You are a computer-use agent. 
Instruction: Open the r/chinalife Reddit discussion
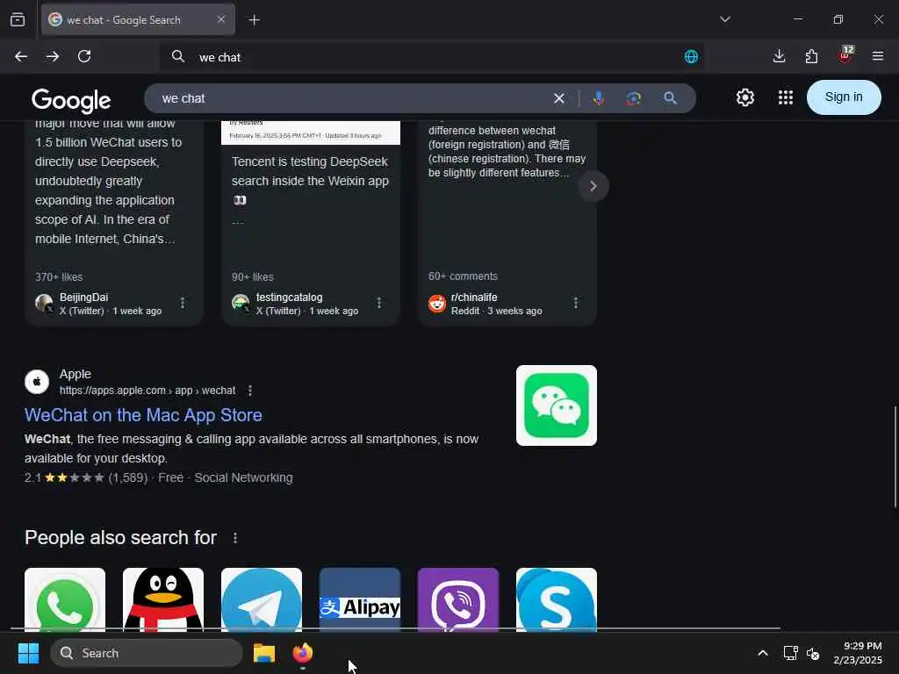click(x=507, y=224)
